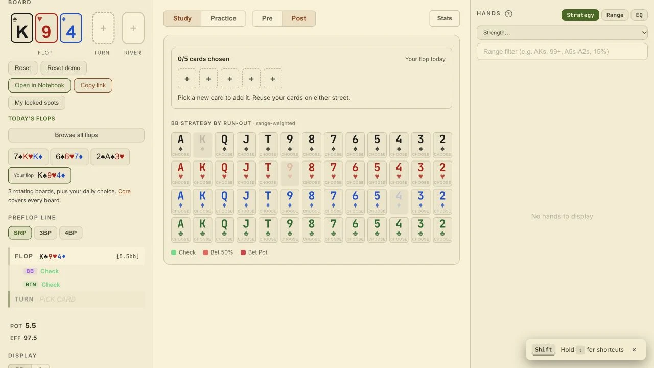Open My locked spots
The image size is (654, 368).
pos(37,103)
